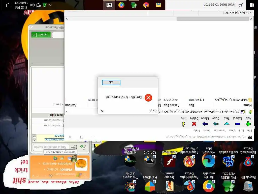Click the 'Find a contact or number' field
Viewport: 258px width, 194px height.
point(51,147)
